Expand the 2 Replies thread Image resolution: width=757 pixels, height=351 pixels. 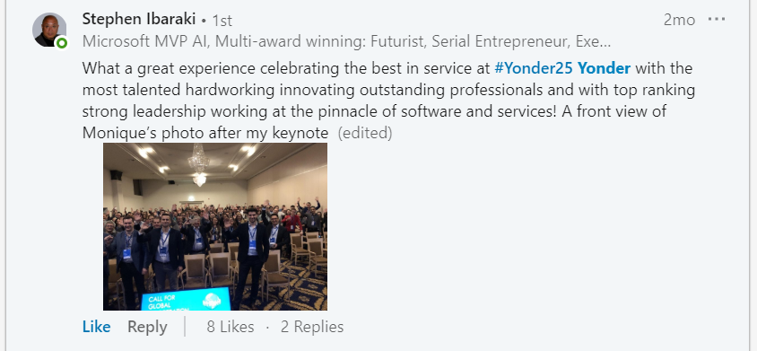tap(312, 327)
